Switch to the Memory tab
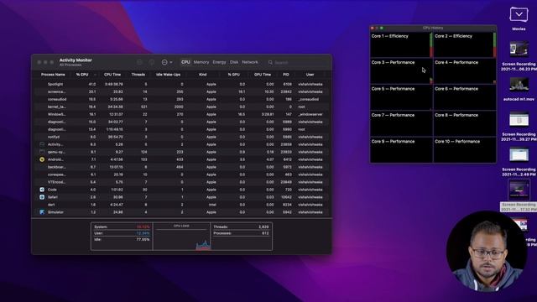The width and height of the screenshot is (537, 302). 201,62
